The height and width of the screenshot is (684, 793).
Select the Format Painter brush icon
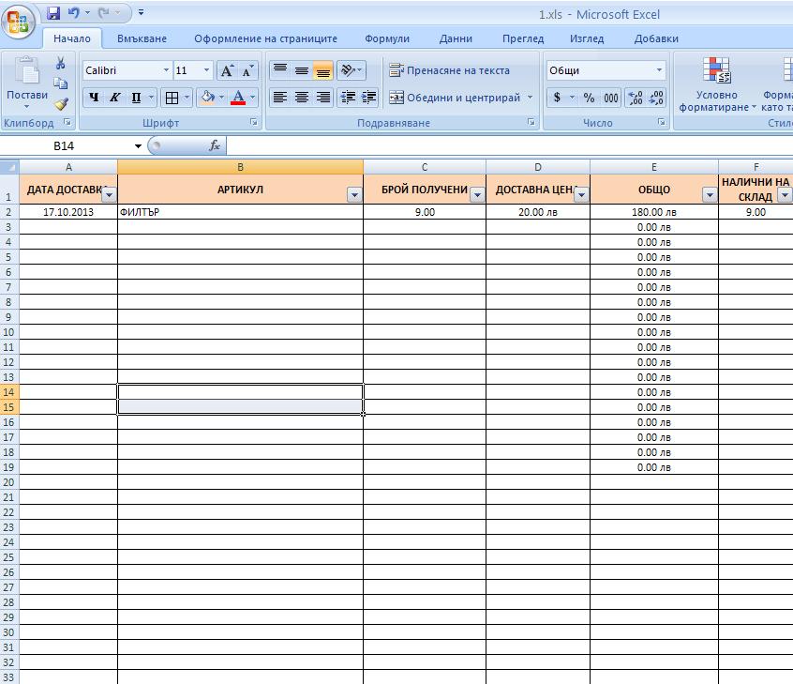point(61,104)
